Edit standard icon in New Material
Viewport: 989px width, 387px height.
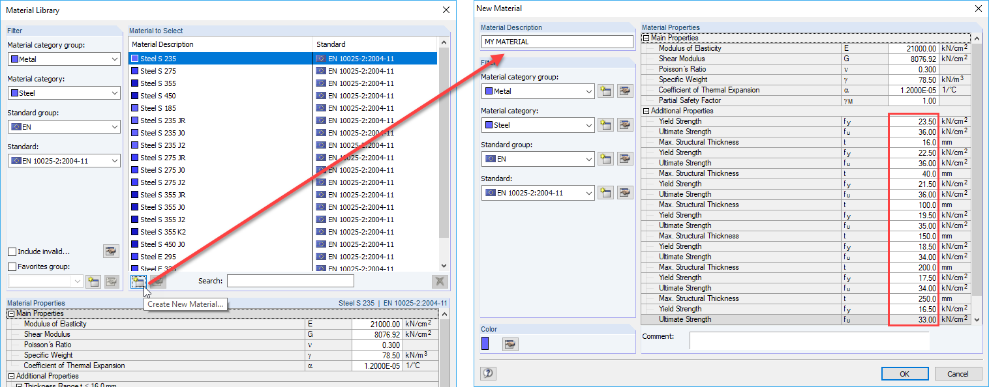625,193
